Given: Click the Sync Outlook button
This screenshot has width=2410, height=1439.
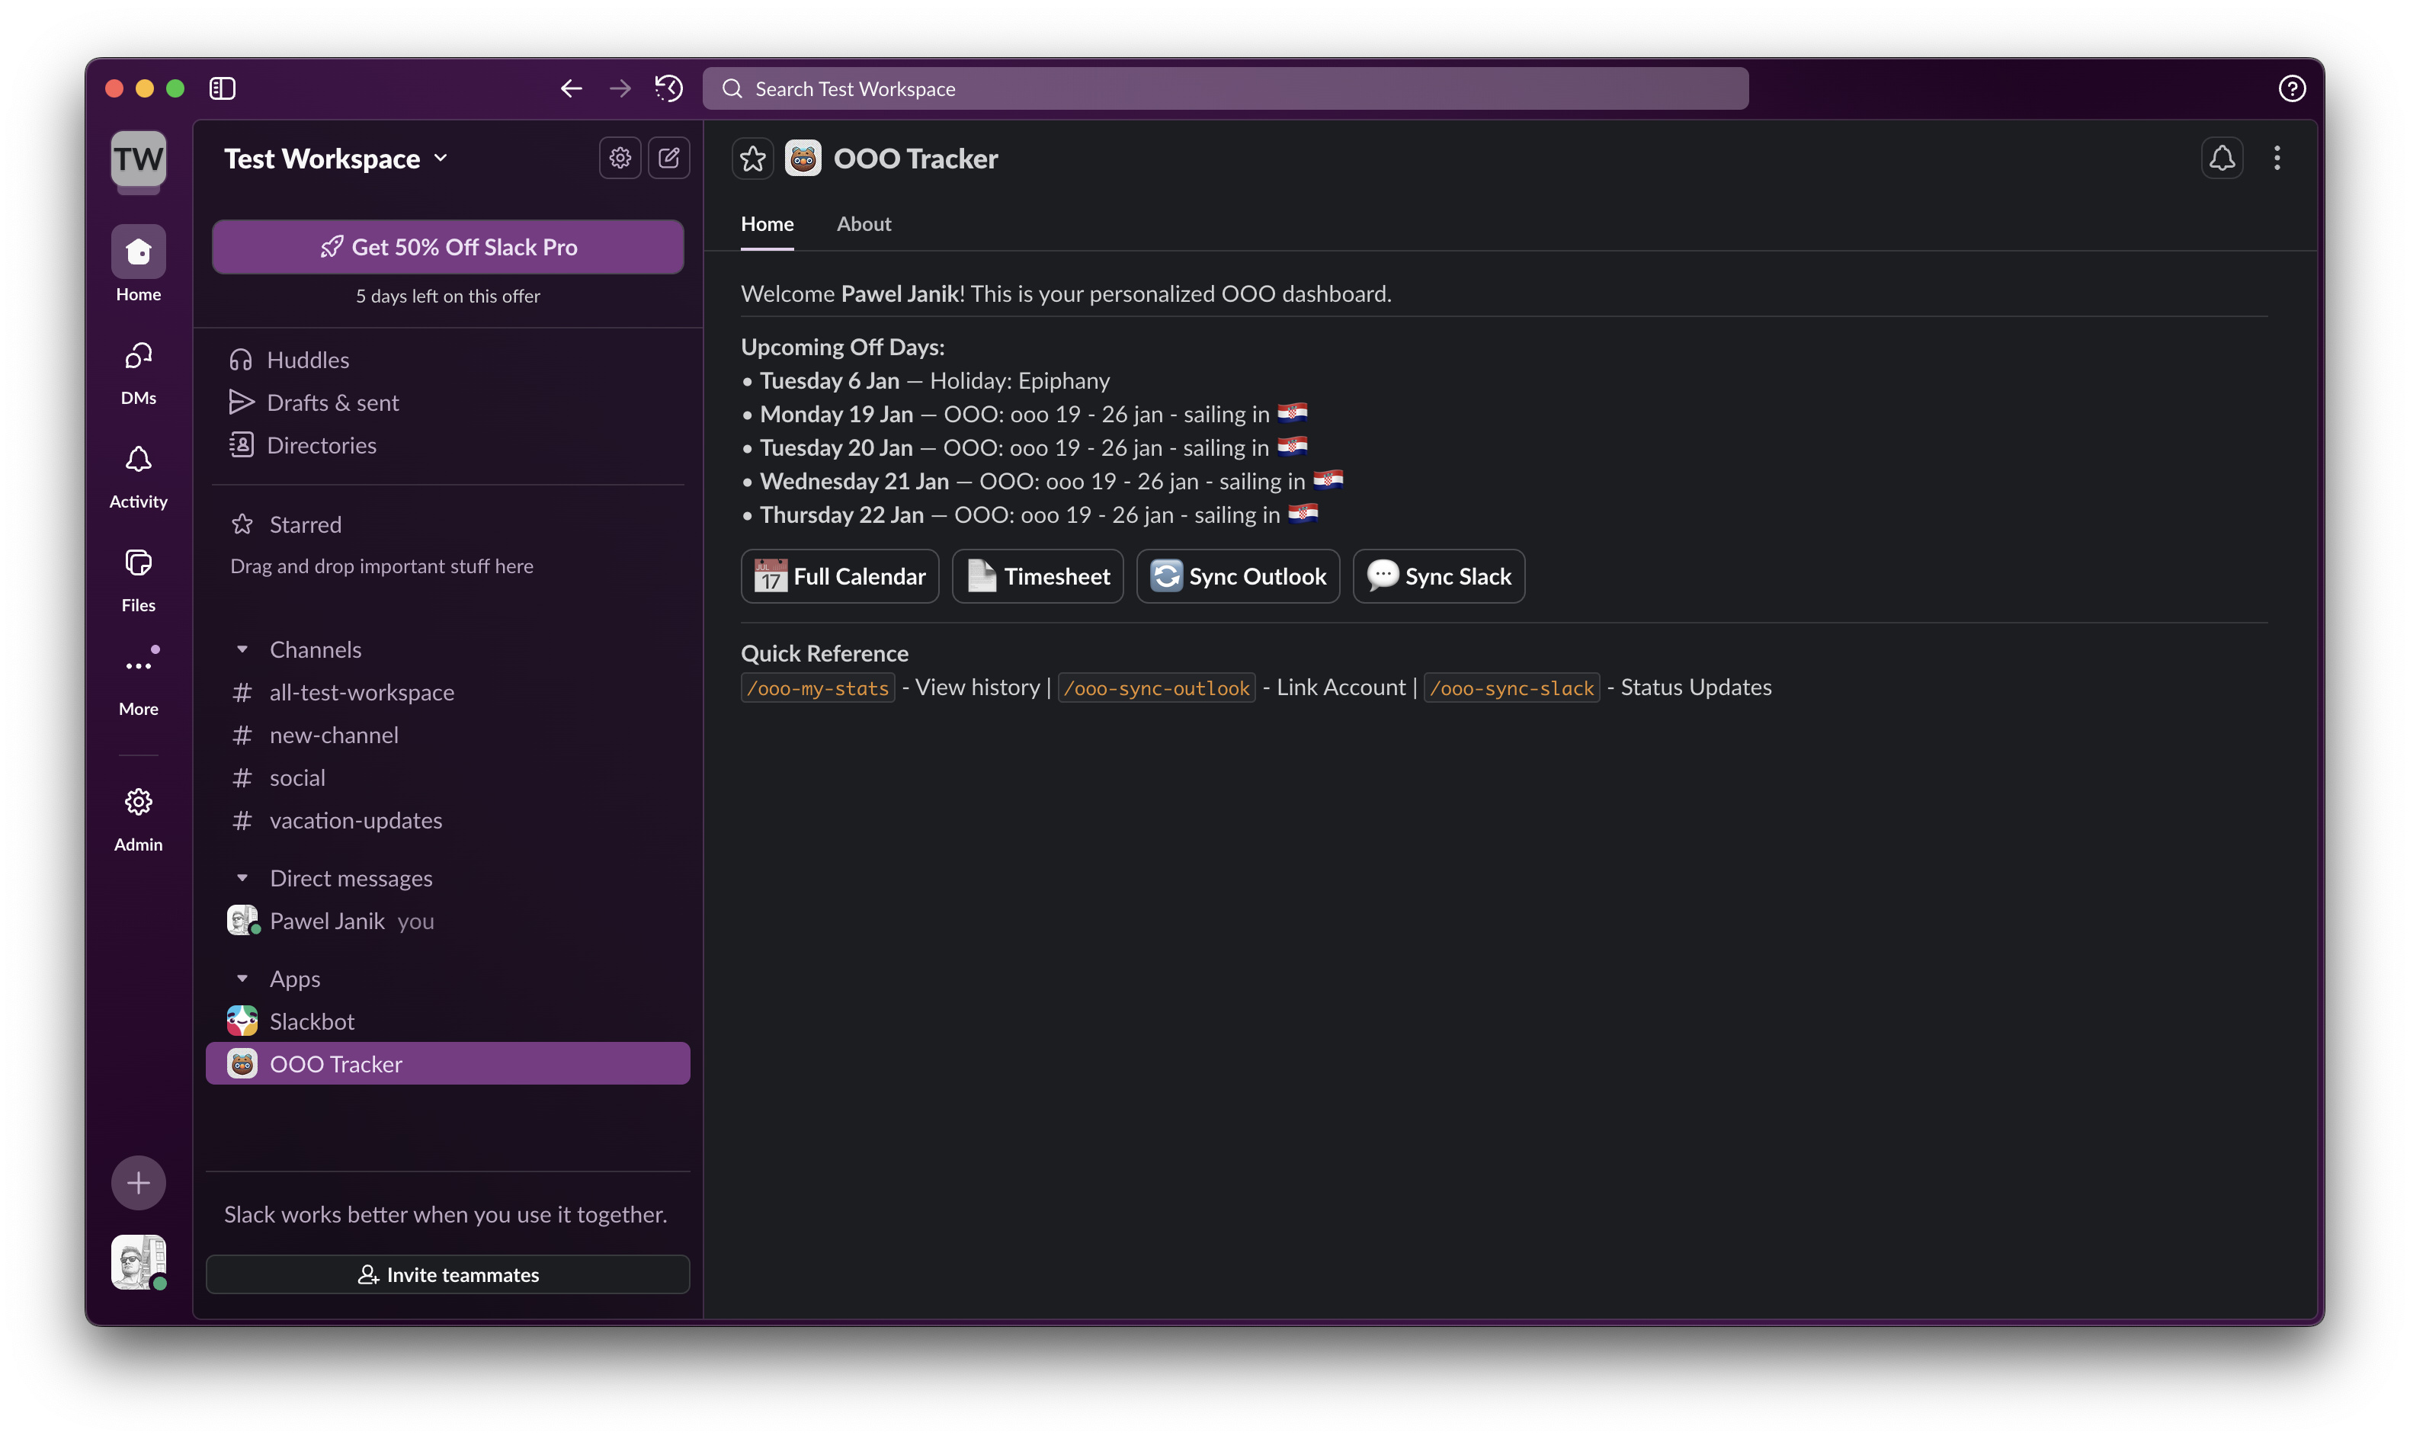Looking at the screenshot, I should click(x=1237, y=575).
